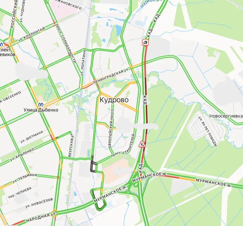Select the Ленинградская ул. street label
Image resolution: width=243 pixels, height=226 pixels.
point(111,76)
